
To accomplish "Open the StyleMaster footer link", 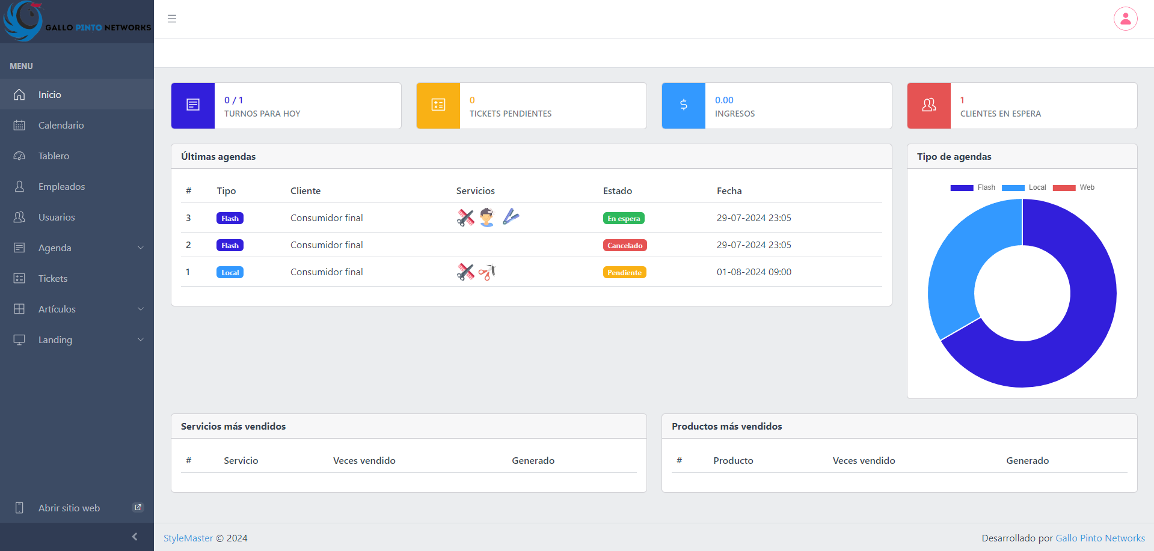I will point(188,538).
